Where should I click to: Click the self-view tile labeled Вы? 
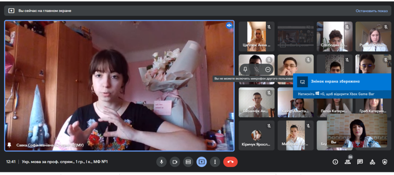[x=357, y=131]
